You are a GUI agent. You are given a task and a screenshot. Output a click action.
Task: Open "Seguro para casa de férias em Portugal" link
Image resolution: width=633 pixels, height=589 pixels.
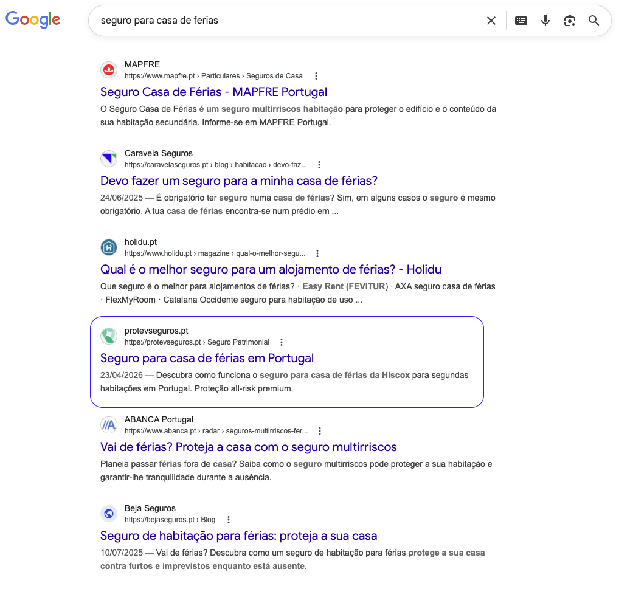coord(207,358)
